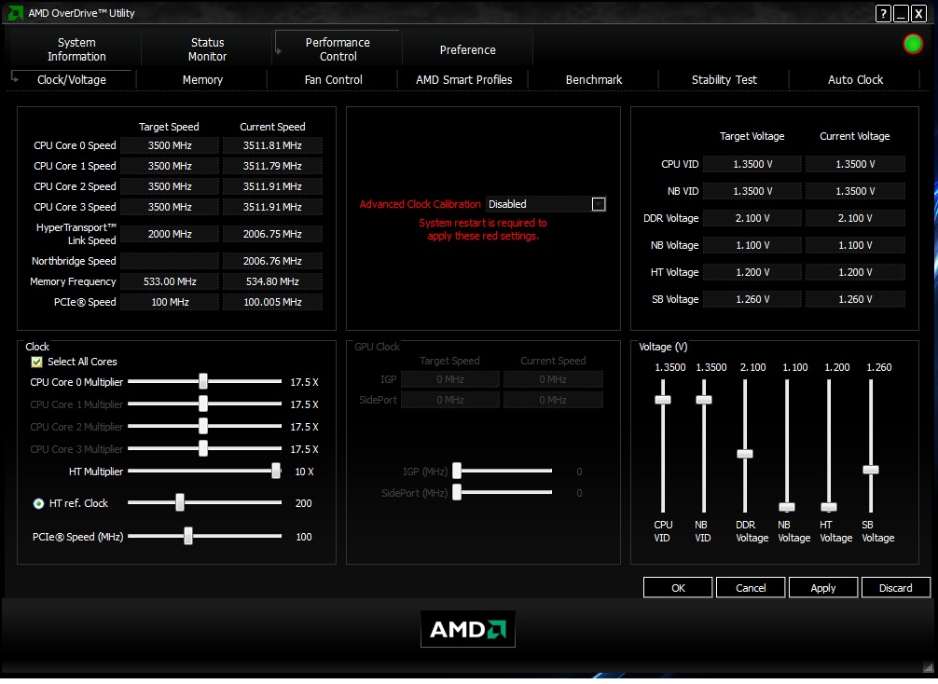The image size is (938, 684).
Task: Click the green status indicator light
Action: 913,44
